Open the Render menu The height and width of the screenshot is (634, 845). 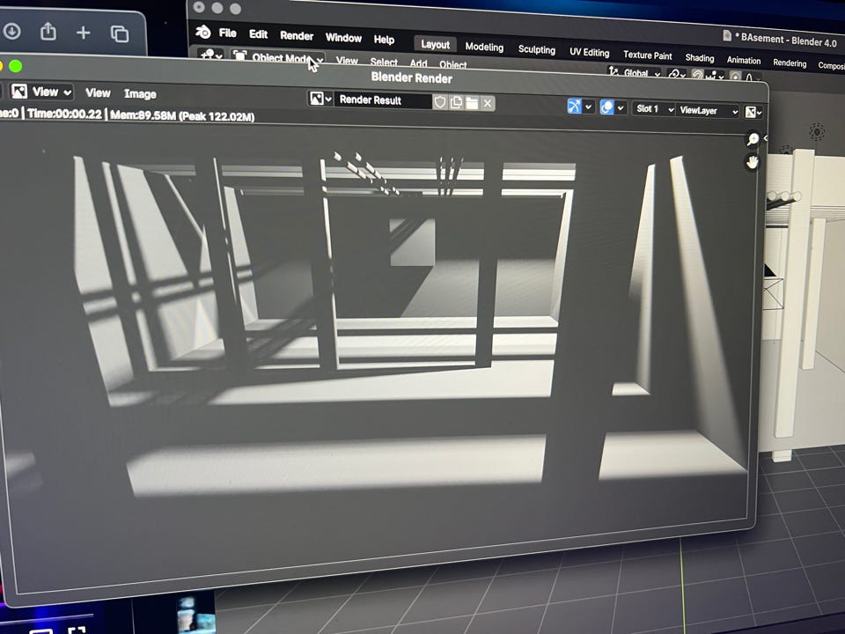point(297,36)
